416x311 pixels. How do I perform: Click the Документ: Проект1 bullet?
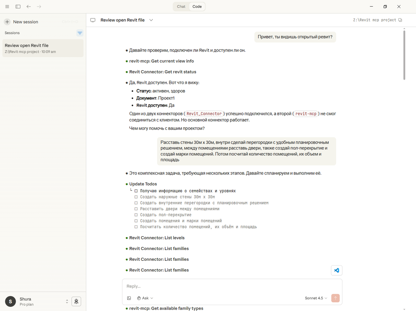click(x=156, y=98)
